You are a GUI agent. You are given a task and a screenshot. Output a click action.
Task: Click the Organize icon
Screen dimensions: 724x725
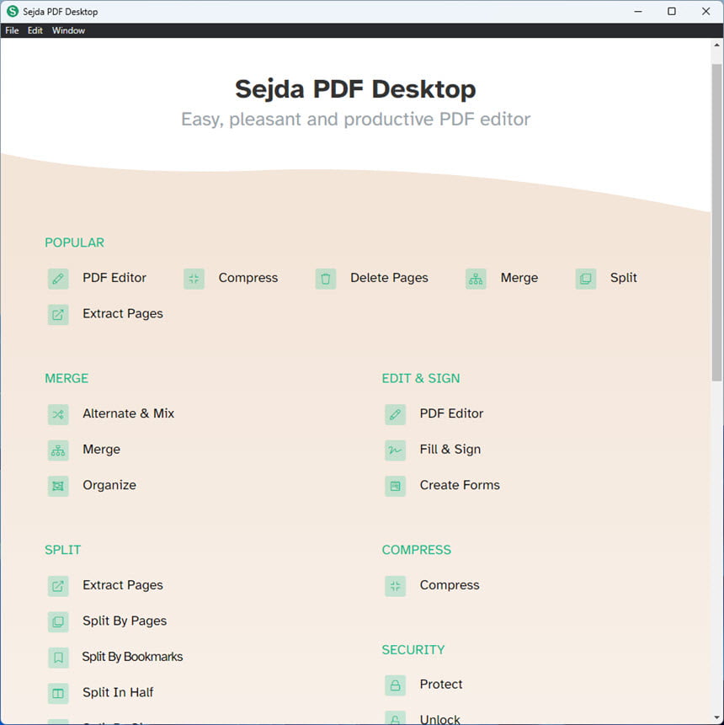(58, 486)
